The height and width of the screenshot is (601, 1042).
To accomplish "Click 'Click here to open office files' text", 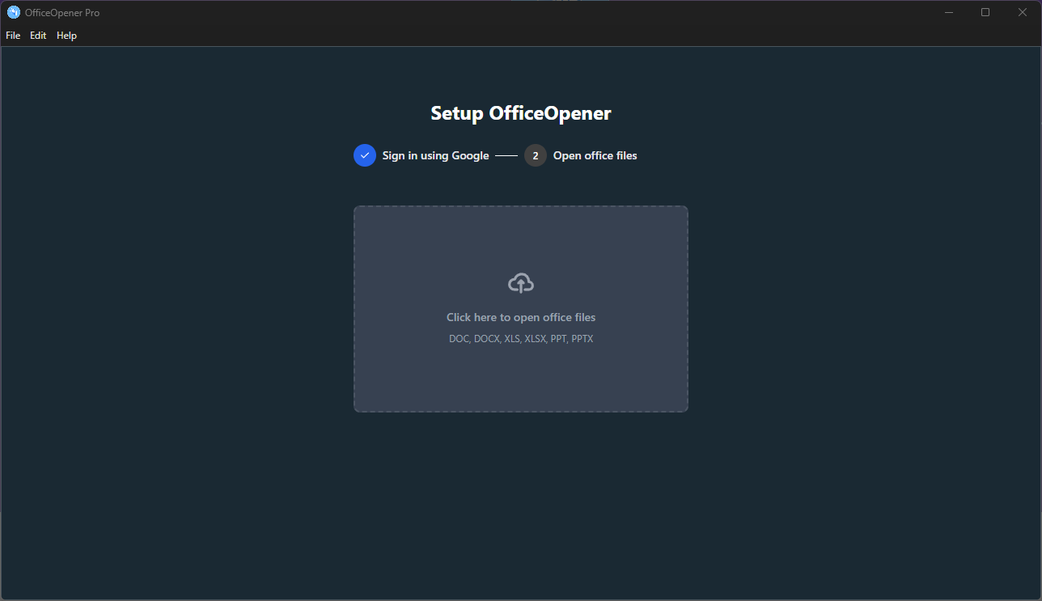I will pos(521,317).
